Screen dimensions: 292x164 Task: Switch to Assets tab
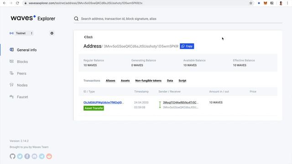tap(125, 81)
